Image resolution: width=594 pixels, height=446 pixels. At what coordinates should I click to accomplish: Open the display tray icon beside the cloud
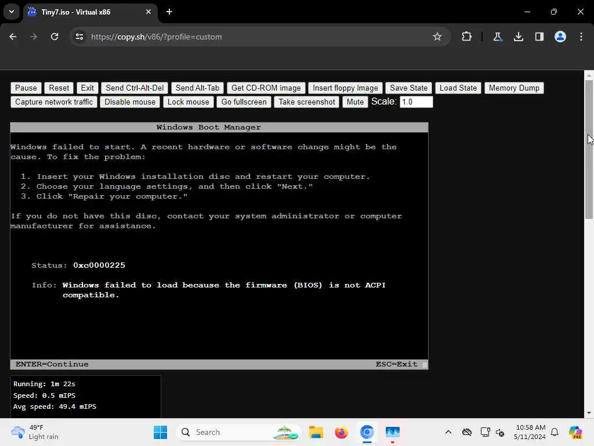point(485,432)
